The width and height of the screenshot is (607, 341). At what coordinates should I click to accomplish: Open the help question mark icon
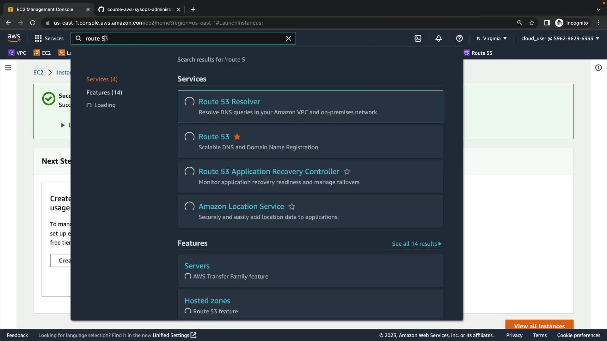pyautogui.click(x=459, y=38)
